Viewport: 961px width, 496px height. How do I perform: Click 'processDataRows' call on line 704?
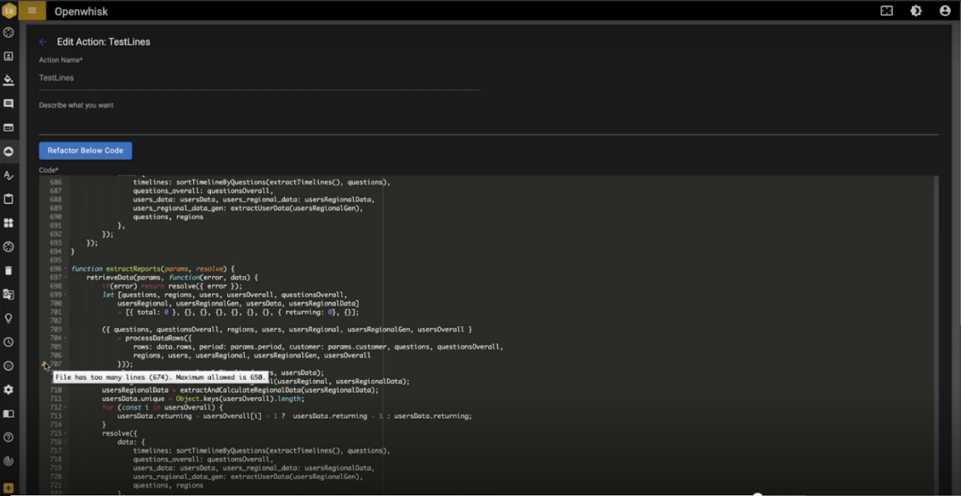(x=157, y=338)
